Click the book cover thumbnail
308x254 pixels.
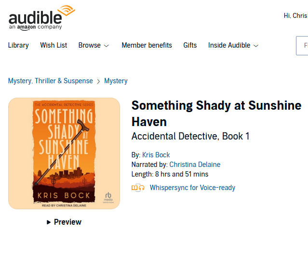tap(64, 153)
